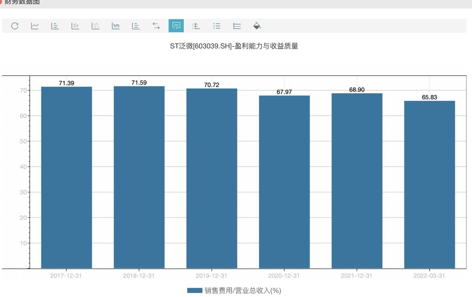Click the y-axis value 60
Viewport: 472px width, 297px height.
[x=23, y=116]
